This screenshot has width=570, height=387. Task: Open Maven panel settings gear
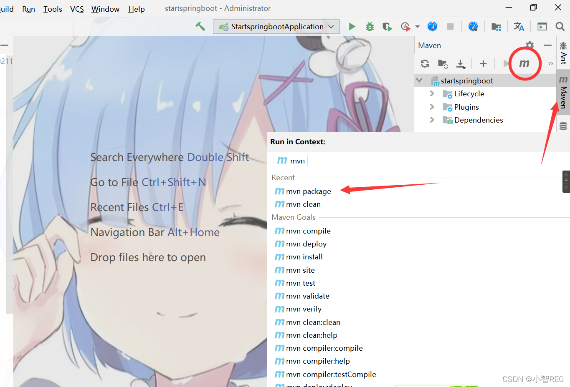click(x=529, y=45)
